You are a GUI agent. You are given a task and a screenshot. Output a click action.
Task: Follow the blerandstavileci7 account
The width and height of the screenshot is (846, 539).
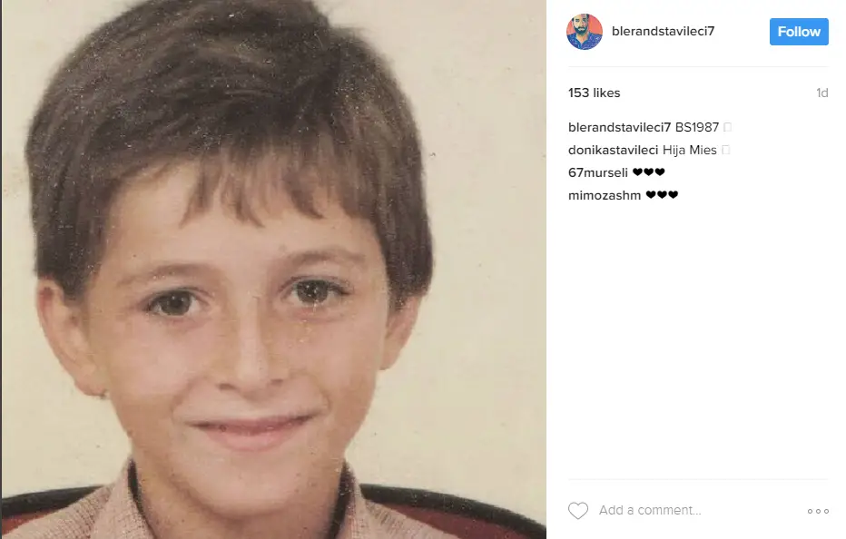pyautogui.click(x=799, y=32)
